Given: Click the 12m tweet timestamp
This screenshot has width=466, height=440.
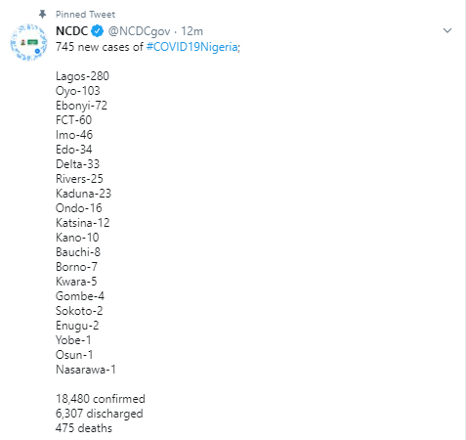Looking at the screenshot, I should pyautogui.click(x=191, y=31).
